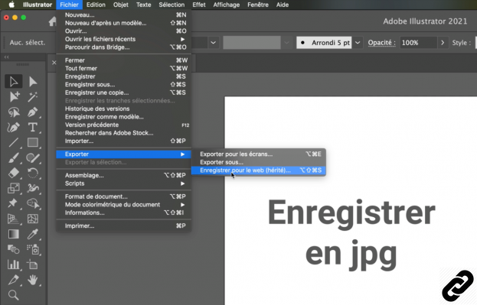This screenshot has height=305, width=477.
Task: Choose Exporter pour les écrans
Action: (258, 154)
